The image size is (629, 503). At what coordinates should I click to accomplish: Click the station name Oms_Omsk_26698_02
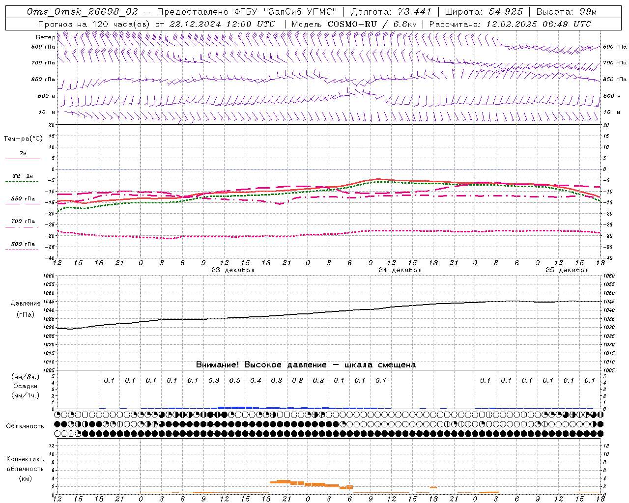coord(83,12)
